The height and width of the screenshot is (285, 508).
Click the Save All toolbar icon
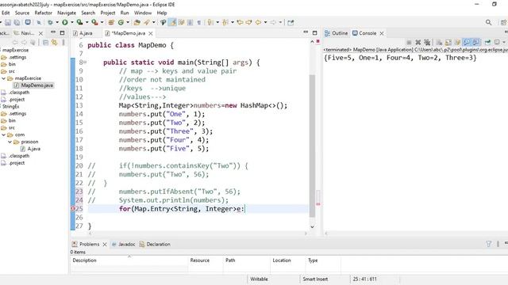pyautogui.click(x=17, y=22)
